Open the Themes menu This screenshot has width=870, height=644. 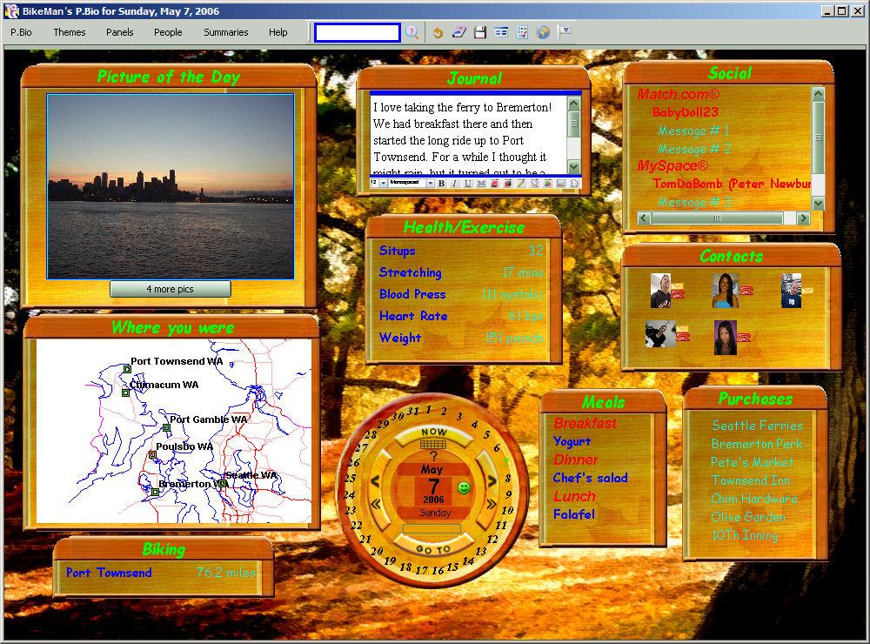pyautogui.click(x=70, y=32)
